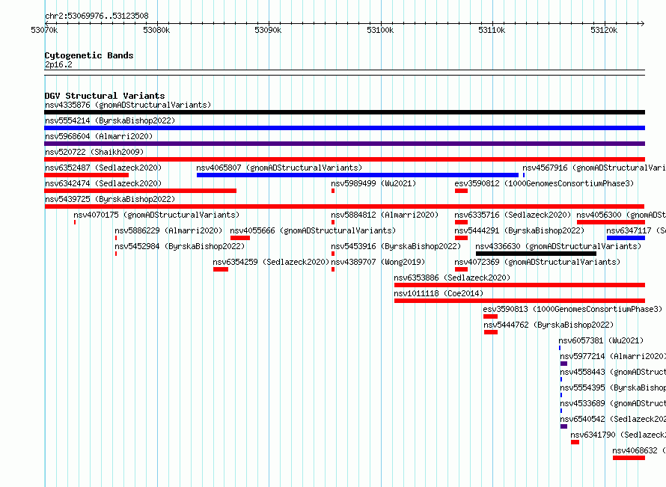Open the nsv4567916 variant label
Image resolution: width=666 pixels, height=487 pixels.
tap(594, 168)
